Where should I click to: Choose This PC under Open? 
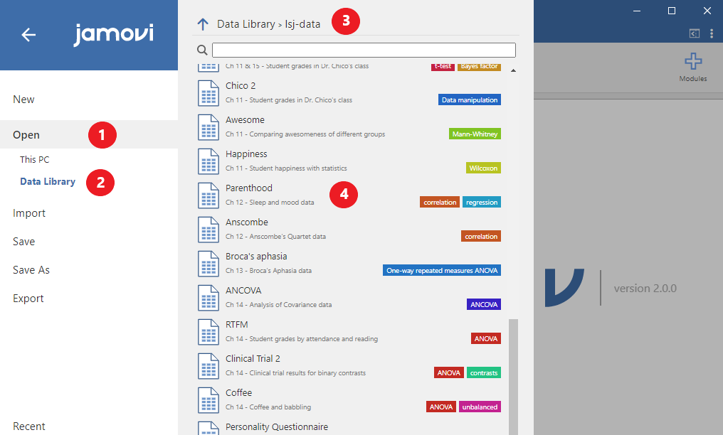point(35,160)
